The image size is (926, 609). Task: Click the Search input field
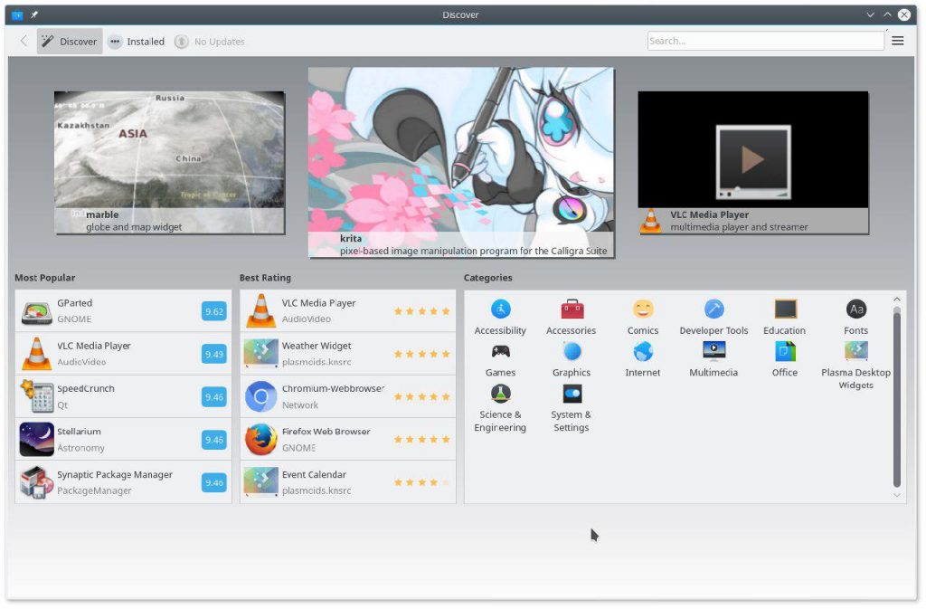click(x=766, y=41)
